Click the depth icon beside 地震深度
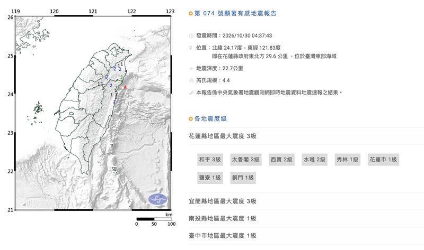 (x=191, y=69)
